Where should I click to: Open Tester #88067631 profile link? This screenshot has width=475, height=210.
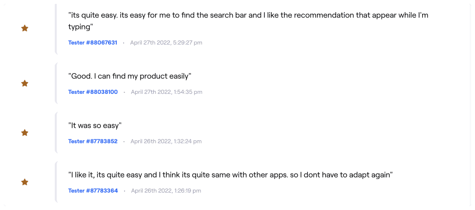point(93,43)
